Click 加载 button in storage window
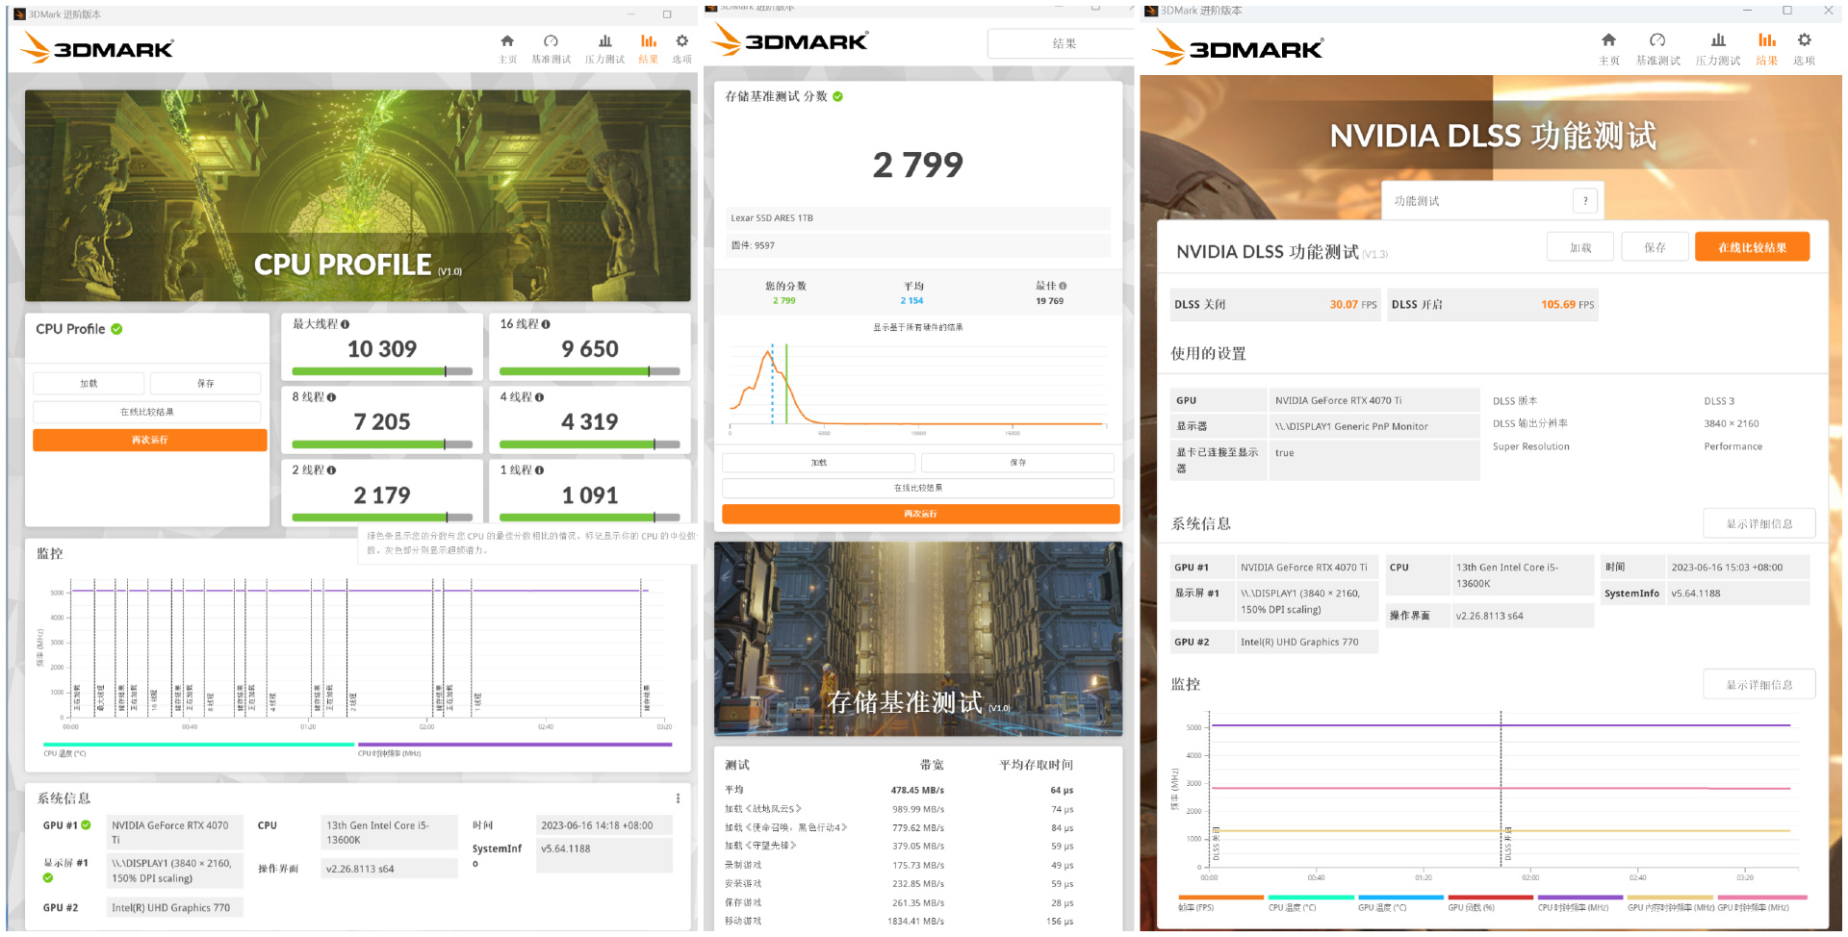 pos(819,463)
